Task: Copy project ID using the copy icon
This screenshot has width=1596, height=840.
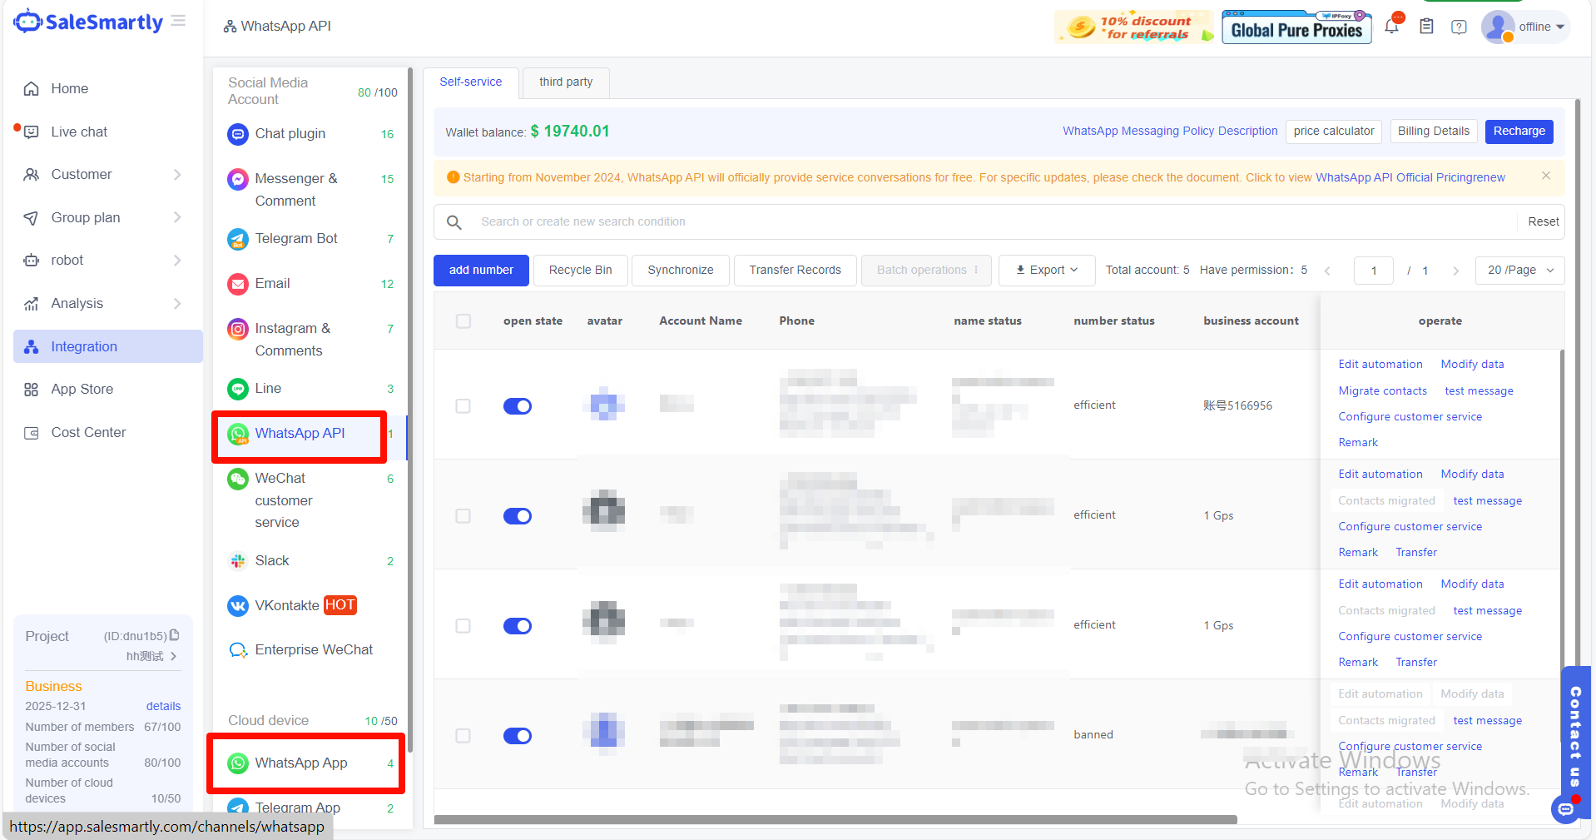Action: click(x=175, y=635)
